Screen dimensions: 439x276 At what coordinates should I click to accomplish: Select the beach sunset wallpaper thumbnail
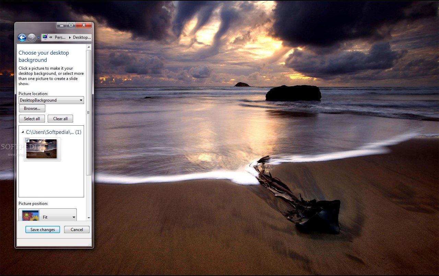tap(42, 149)
